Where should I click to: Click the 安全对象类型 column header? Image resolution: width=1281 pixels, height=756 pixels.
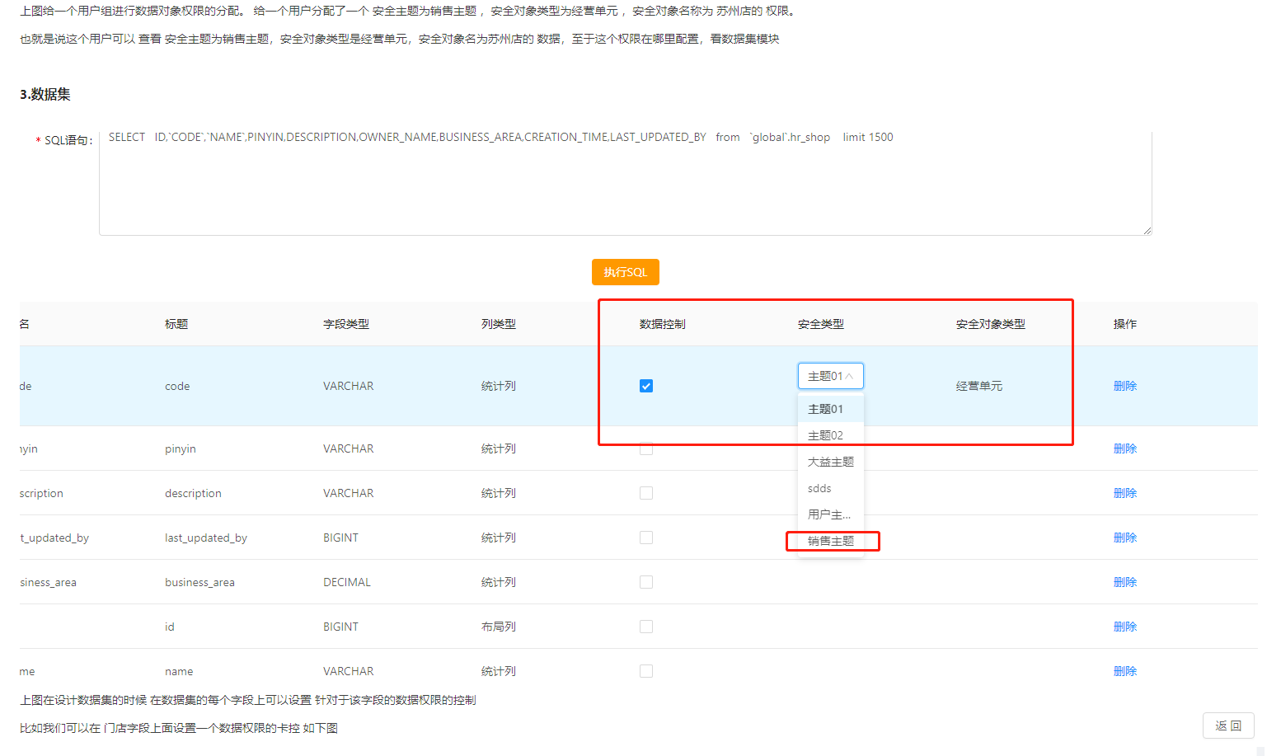[991, 324]
